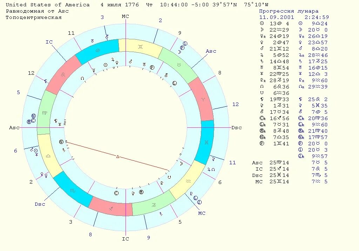Click the Dsc row in the angles table
The width and height of the screenshot is (359, 251).
(290, 175)
